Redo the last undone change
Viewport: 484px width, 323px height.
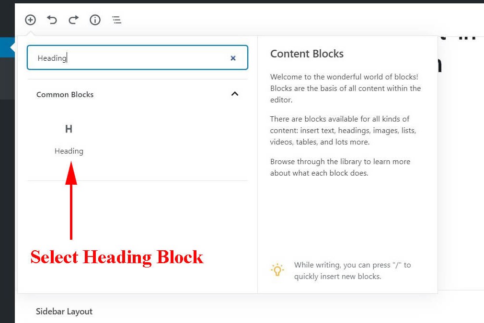coord(73,20)
